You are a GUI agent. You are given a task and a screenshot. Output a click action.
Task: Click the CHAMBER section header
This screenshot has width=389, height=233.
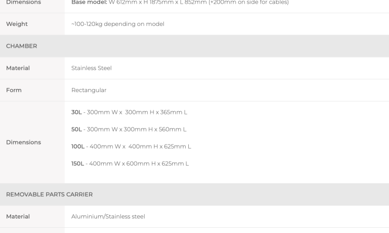(22, 46)
